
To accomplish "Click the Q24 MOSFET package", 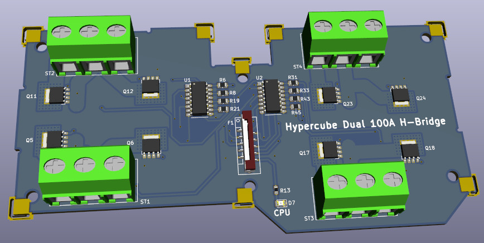I will (x=400, y=96).
